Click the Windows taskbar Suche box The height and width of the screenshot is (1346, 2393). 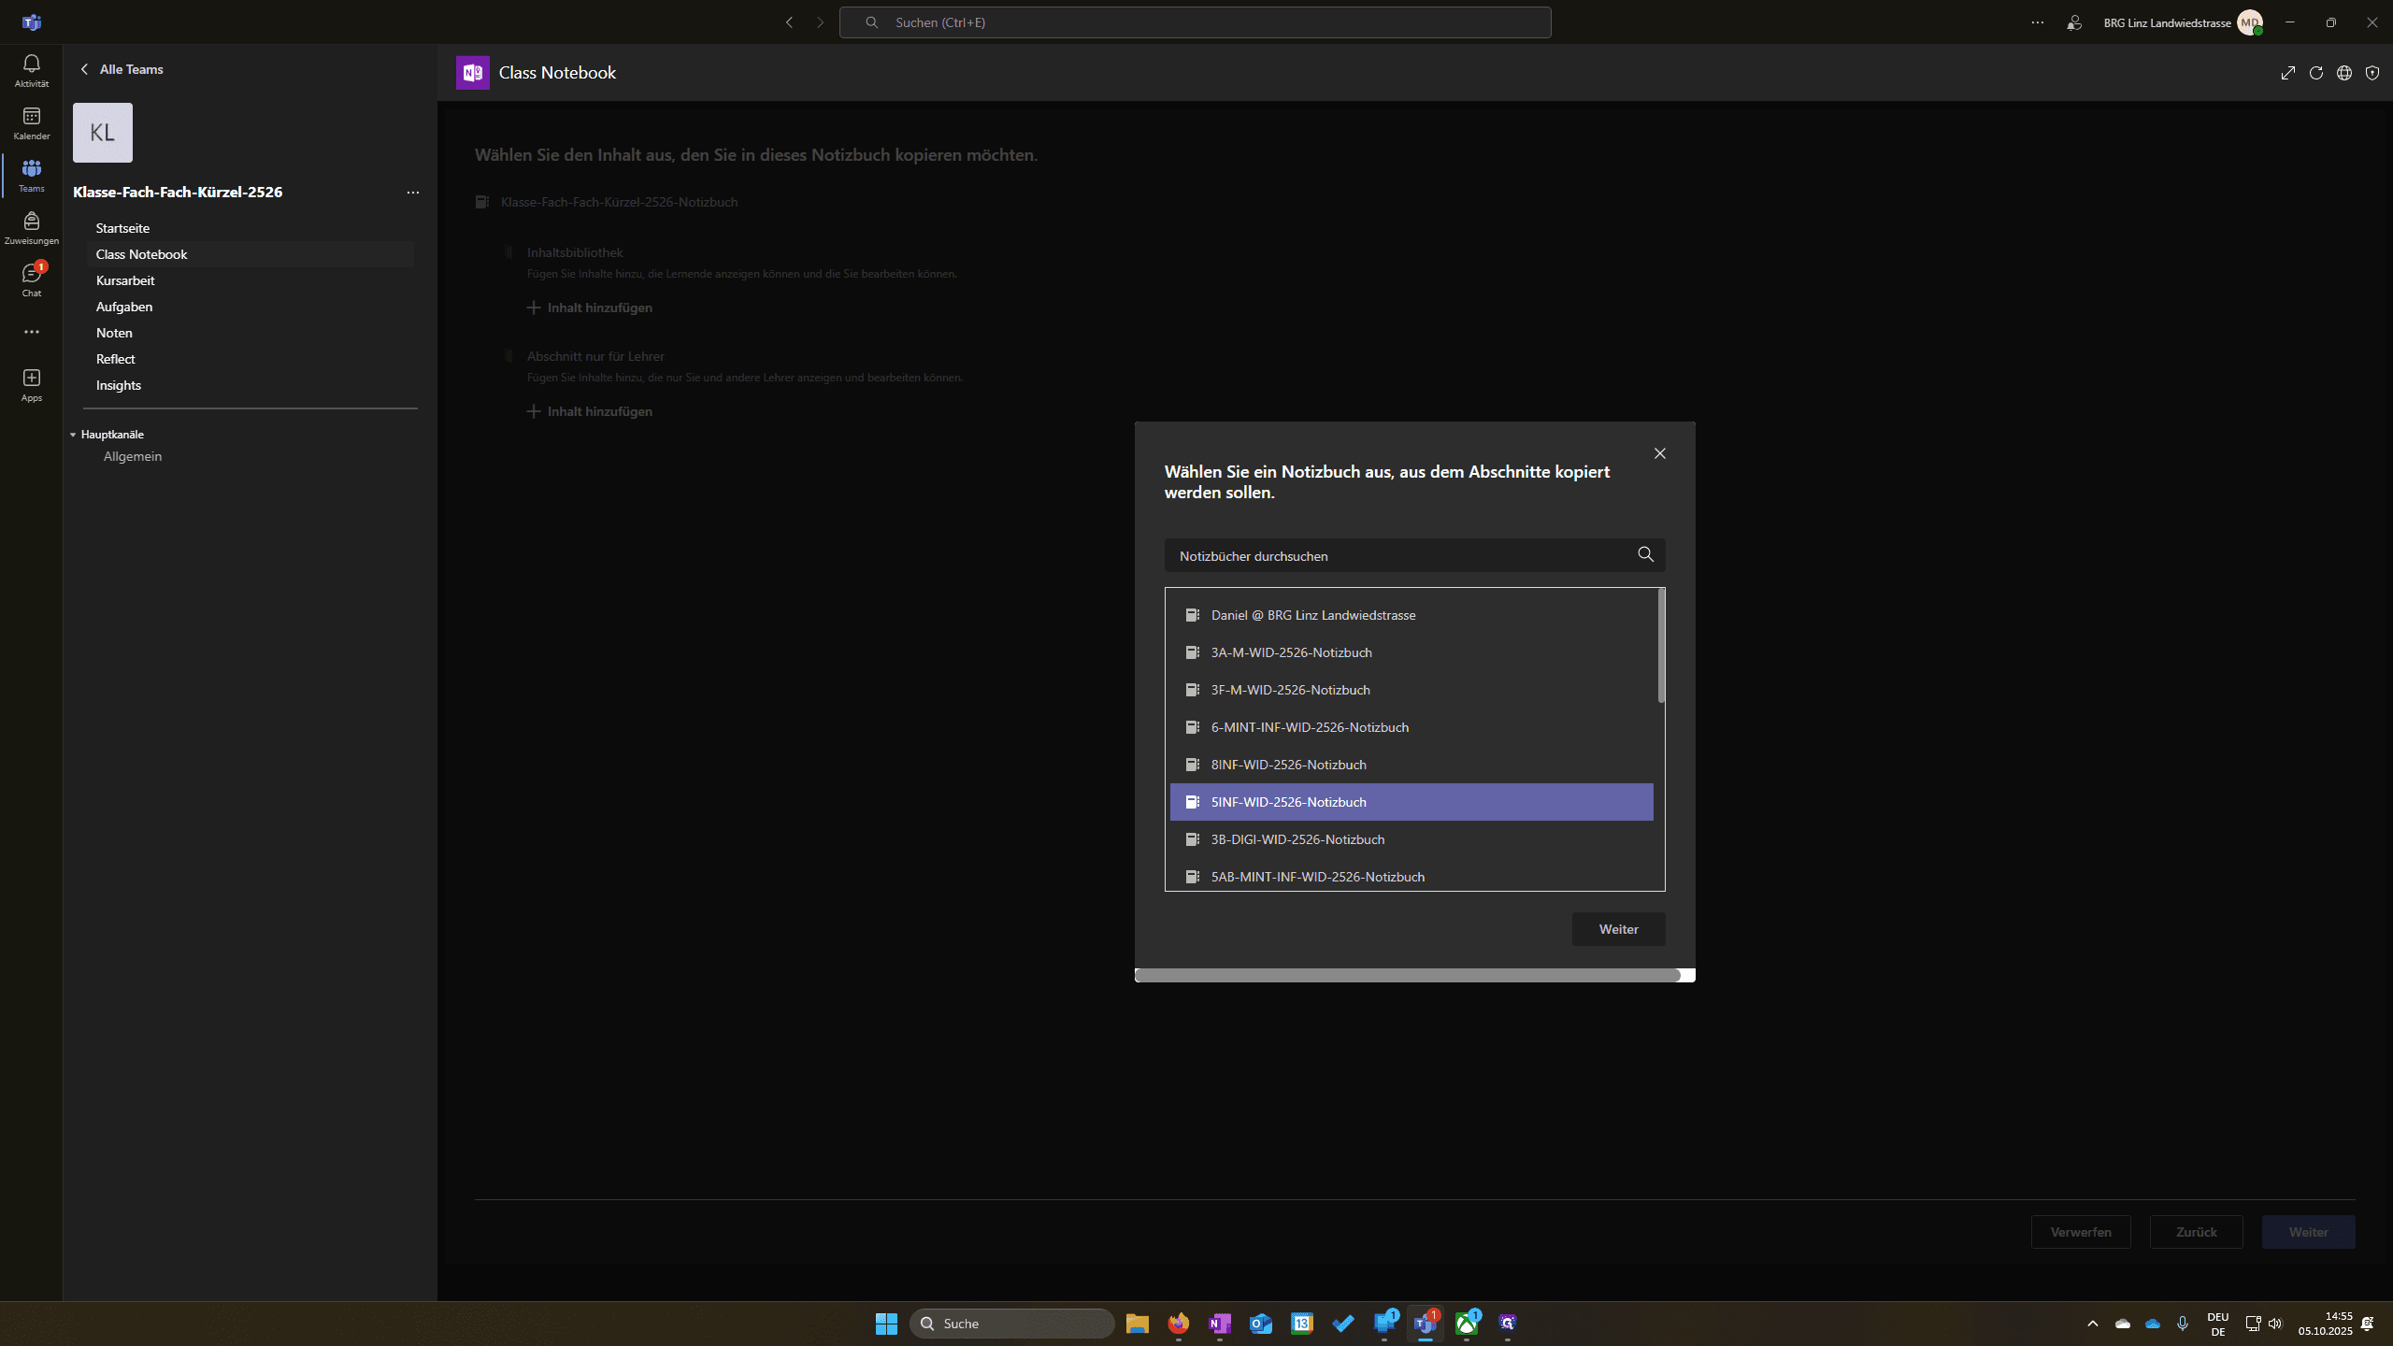pyautogui.click(x=1012, y=1324)
